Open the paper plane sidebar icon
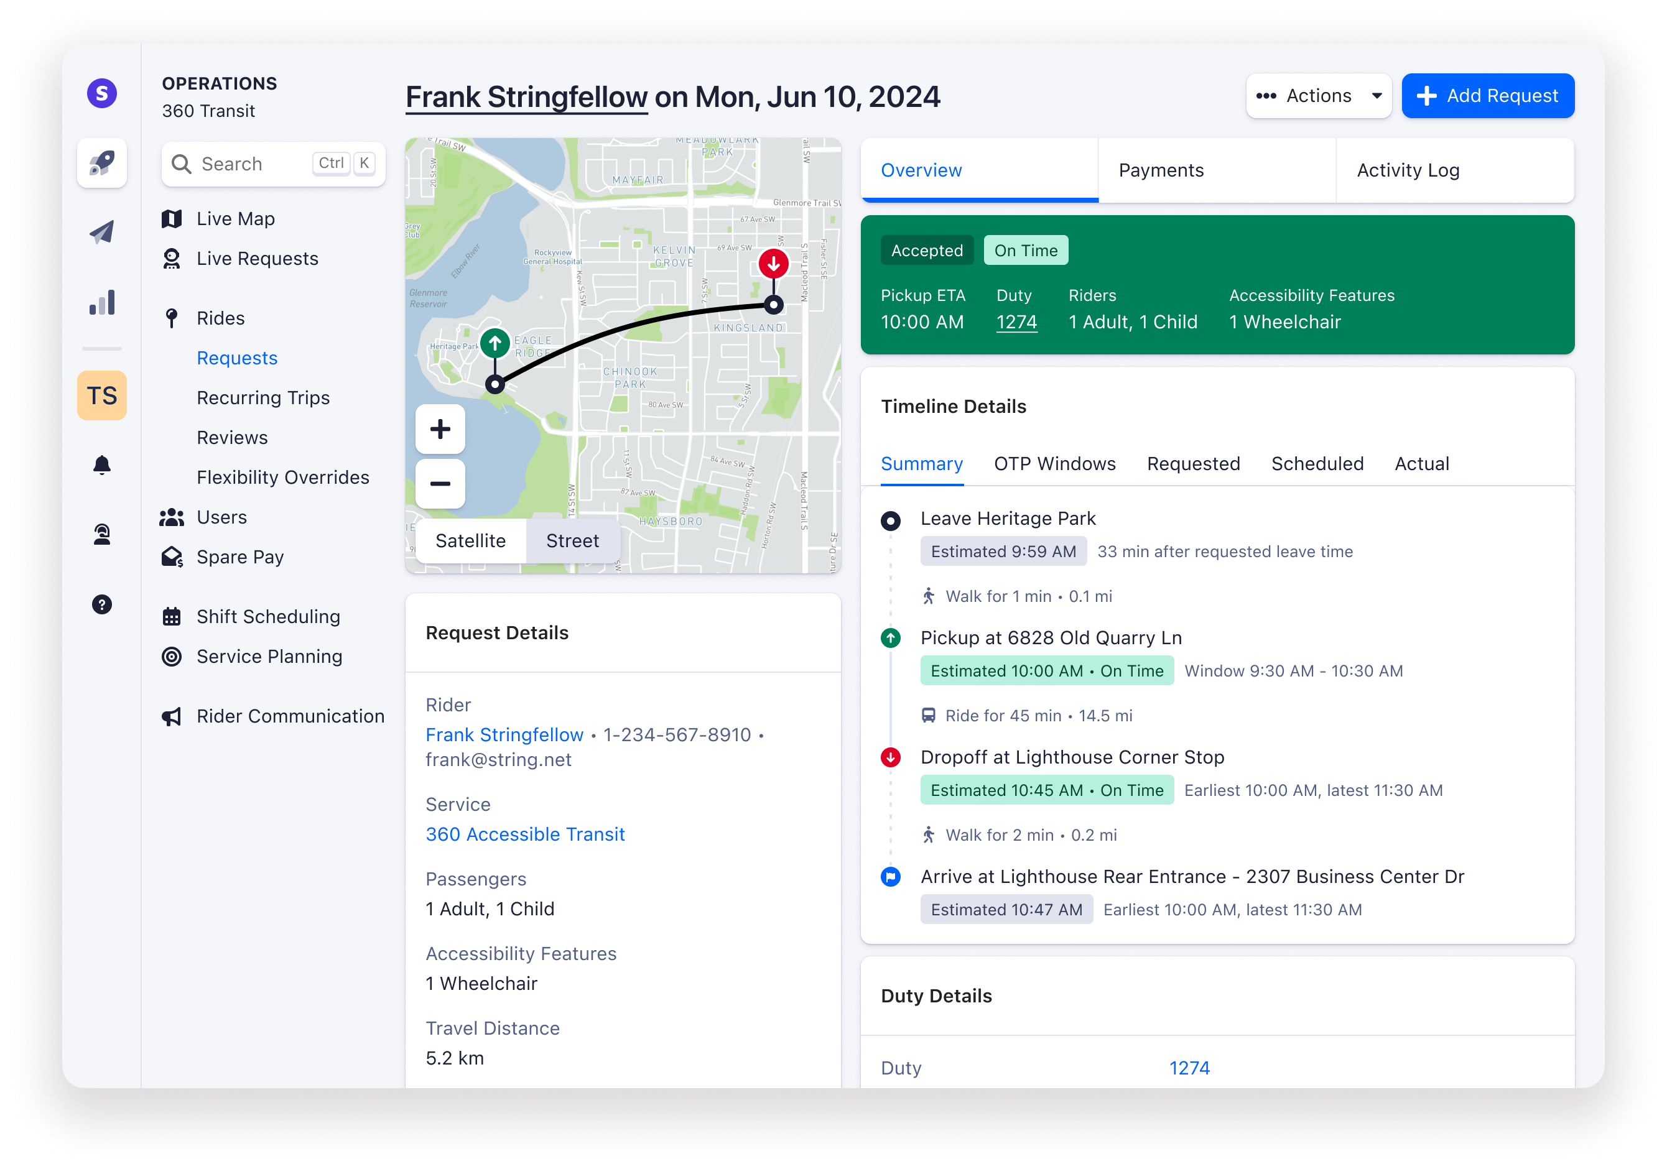Screen dimensions: 1667x1169 pyautogui.click(x=101, y=232)
